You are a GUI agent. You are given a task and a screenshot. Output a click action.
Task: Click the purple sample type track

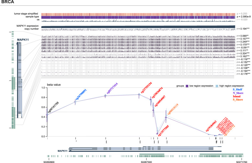[138, 17]
